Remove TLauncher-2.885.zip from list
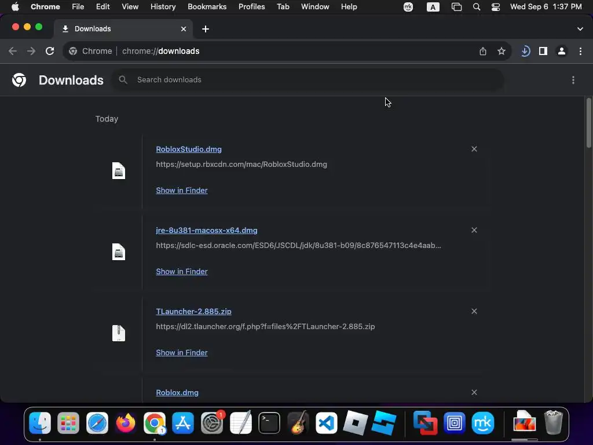The height and width of the screenshot is (445, 593). pyautogui.click(x=474, y=311)
